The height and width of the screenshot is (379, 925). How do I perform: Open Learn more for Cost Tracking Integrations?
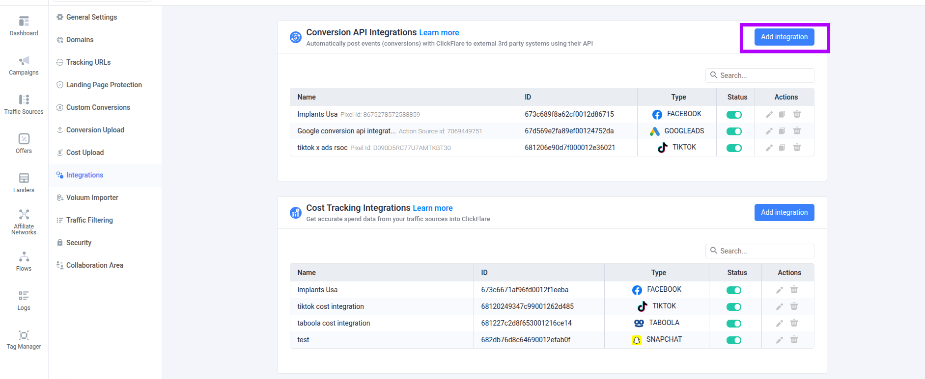[x=432, y=208]
